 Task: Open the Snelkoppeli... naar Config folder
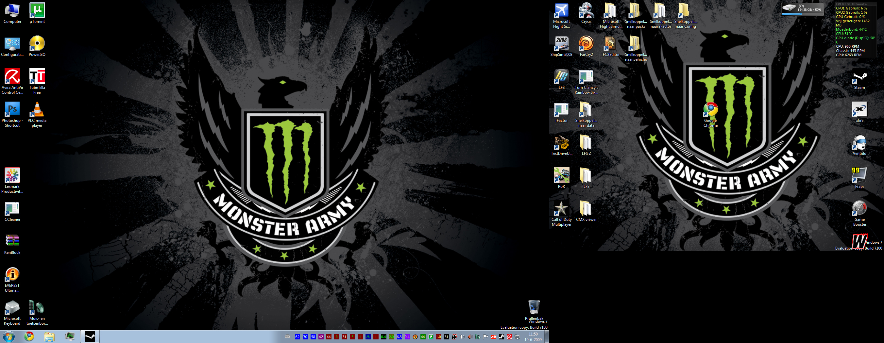click(685, 16)
